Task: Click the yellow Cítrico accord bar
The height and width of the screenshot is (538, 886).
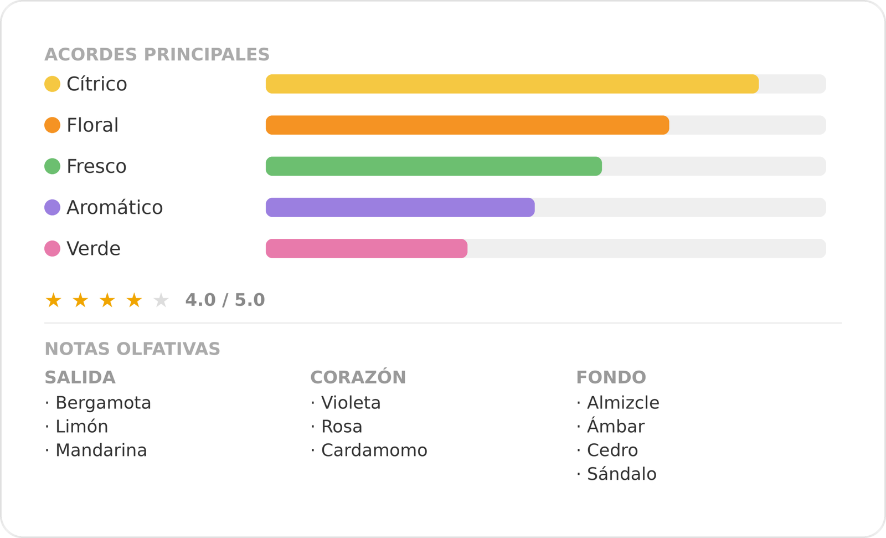Action: pos(512,84)
